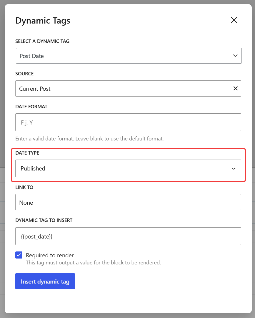Open the Select a Dynamic Tag dropdown

click(x=129, y=56)
